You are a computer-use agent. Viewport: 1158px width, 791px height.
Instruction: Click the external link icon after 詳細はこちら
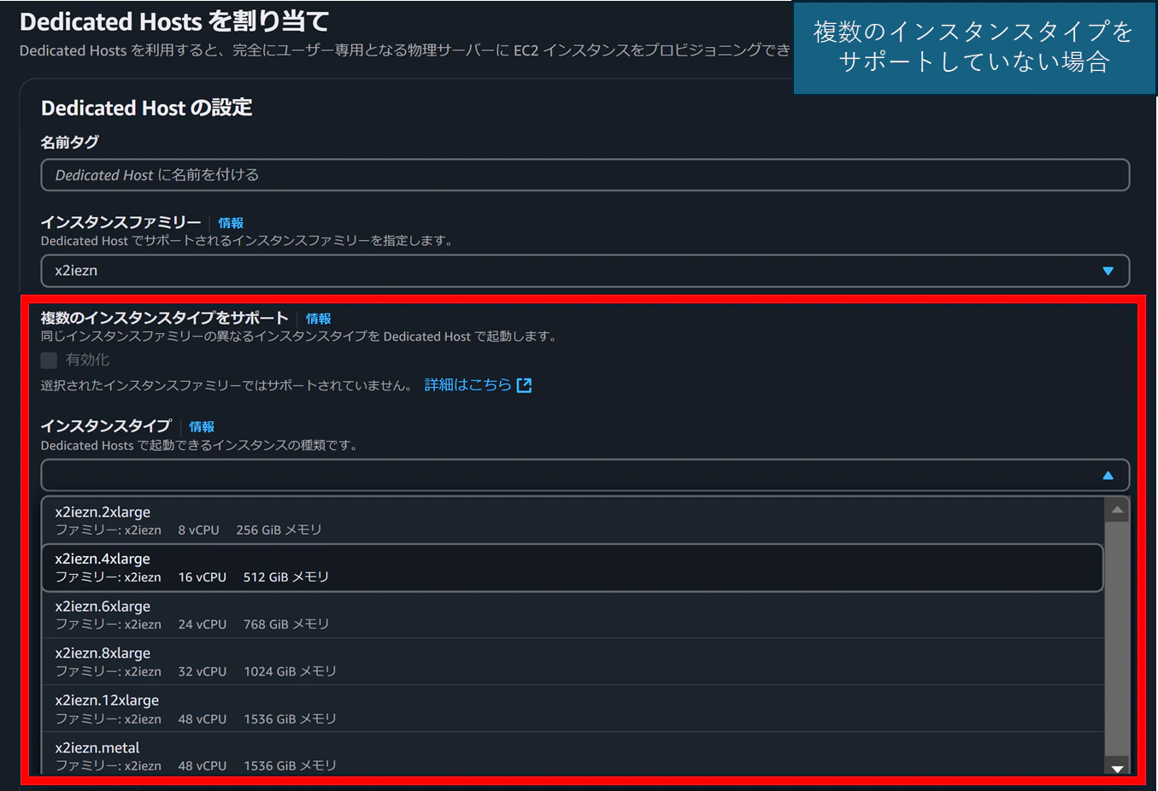click(x=525, y=385)
